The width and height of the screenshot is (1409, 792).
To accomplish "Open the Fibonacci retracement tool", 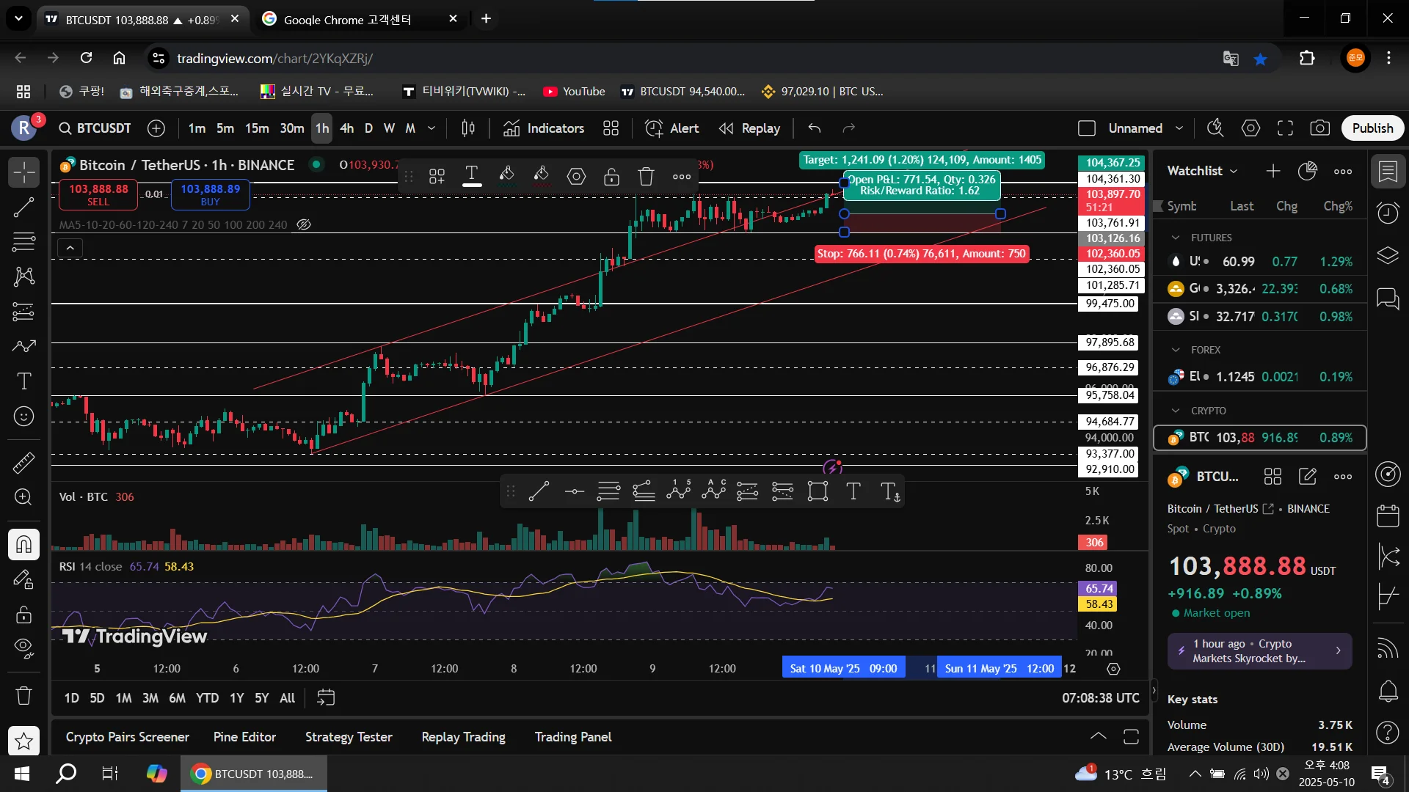I will tap(23, 241).
